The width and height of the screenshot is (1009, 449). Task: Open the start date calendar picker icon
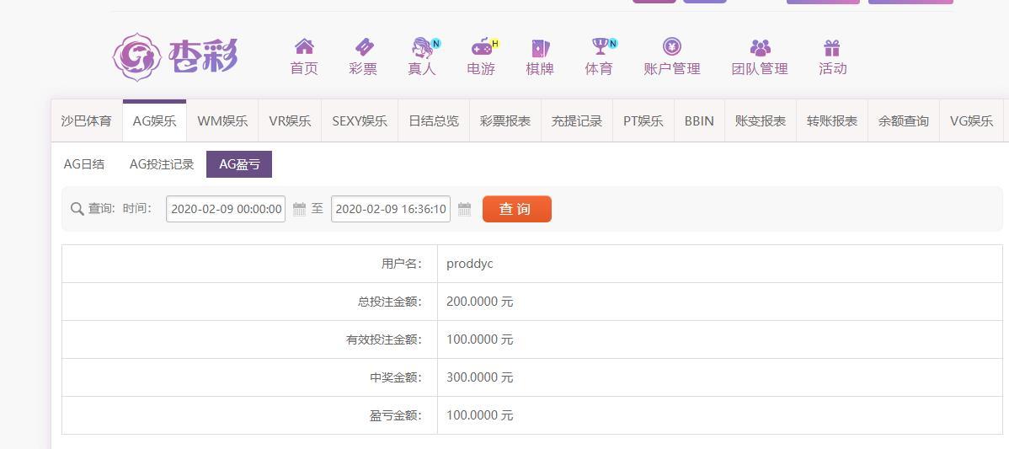tap(299, 209)
